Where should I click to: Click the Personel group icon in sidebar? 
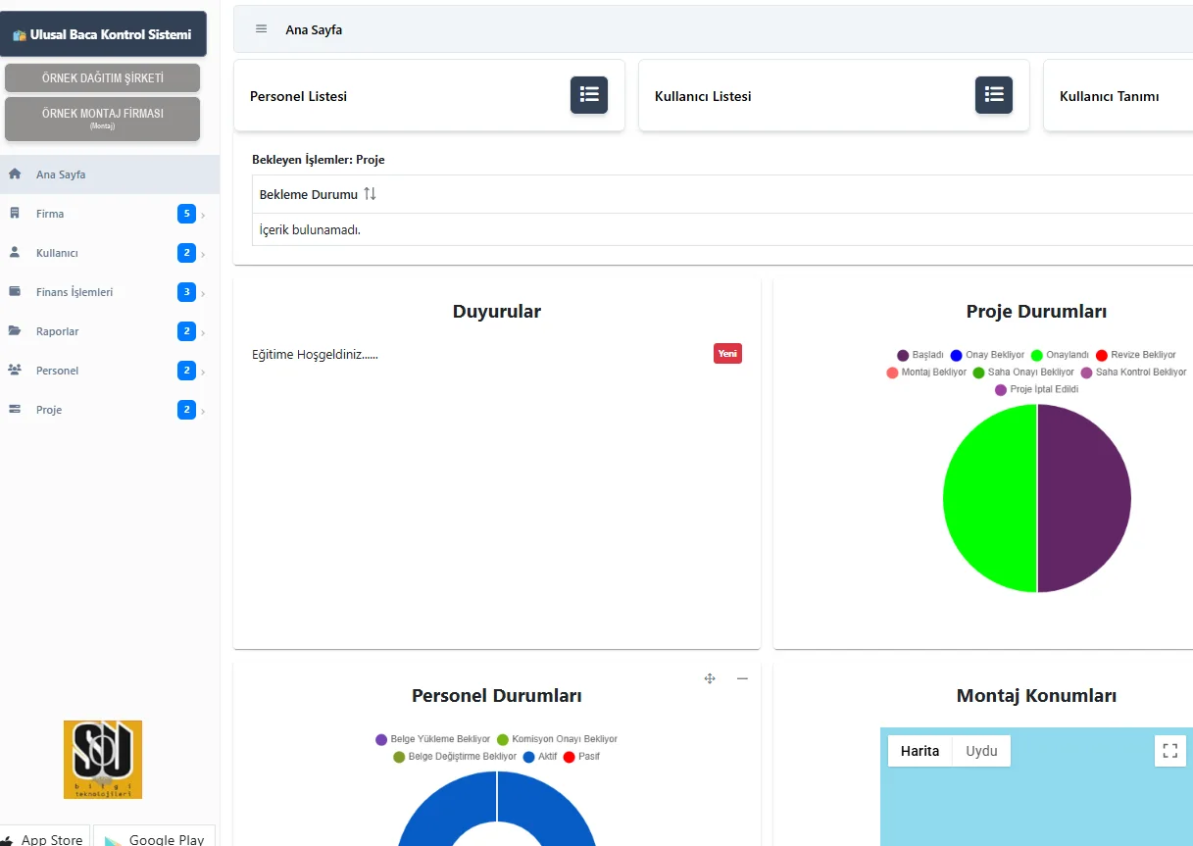click(x=15, y=371)
